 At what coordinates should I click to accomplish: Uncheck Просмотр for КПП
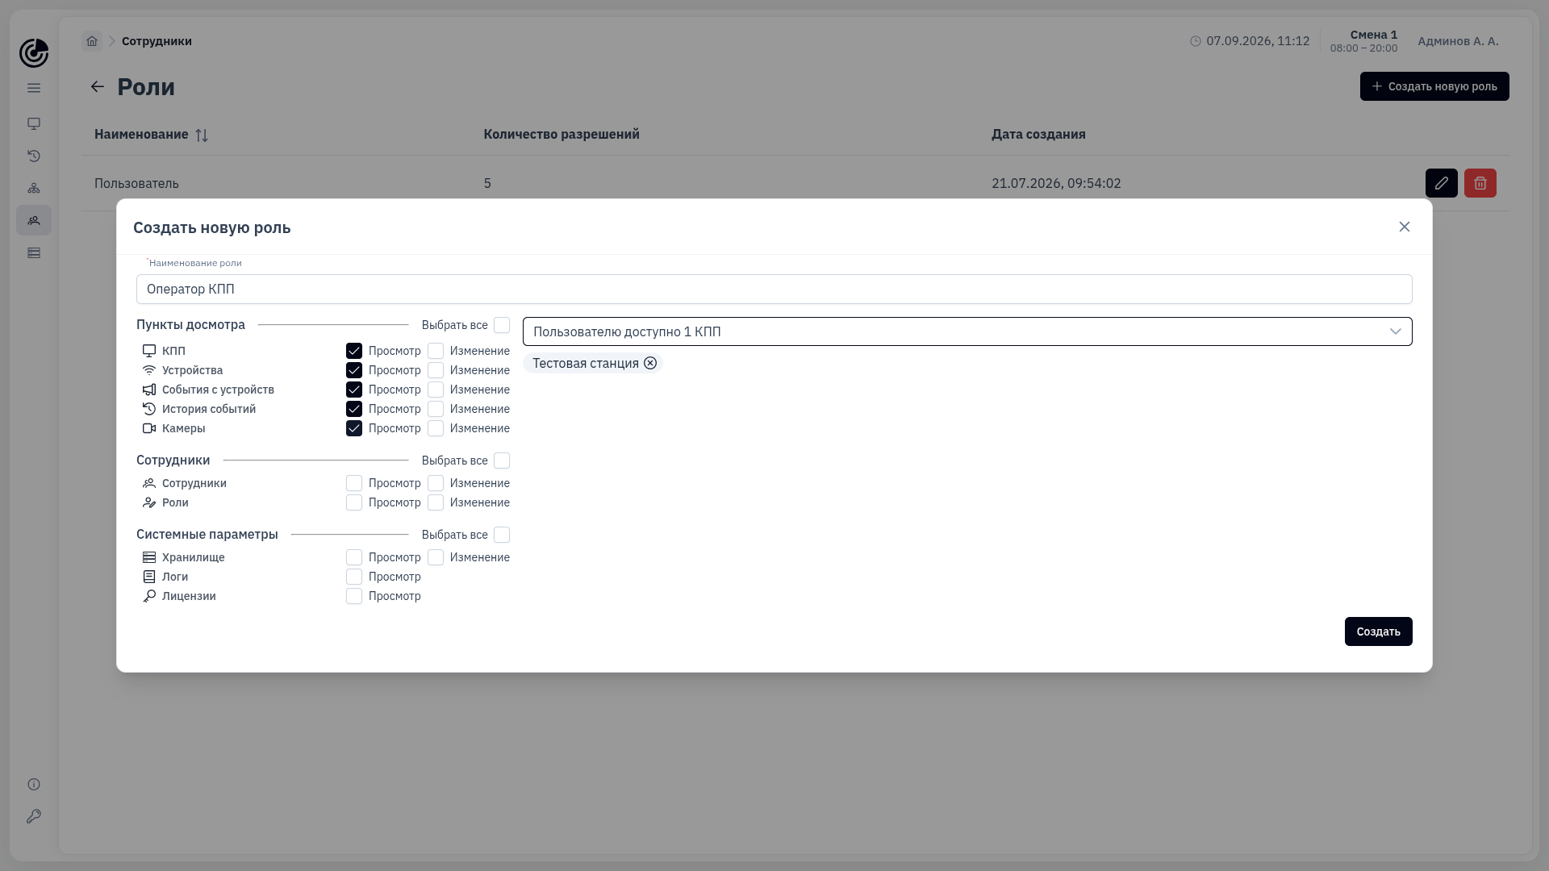pyautogui.click(x=354, y=351)
